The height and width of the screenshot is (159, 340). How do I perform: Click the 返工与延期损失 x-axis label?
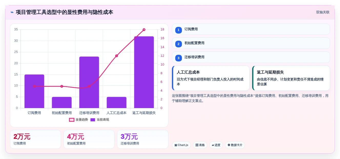(x=144, y=113)
